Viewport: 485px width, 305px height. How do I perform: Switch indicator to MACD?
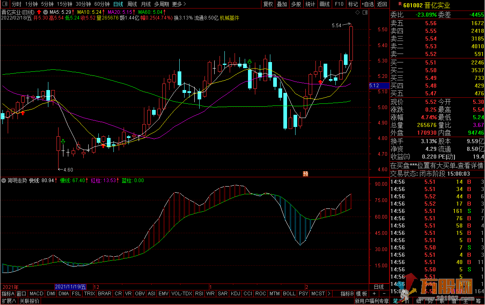pos(37,294)
